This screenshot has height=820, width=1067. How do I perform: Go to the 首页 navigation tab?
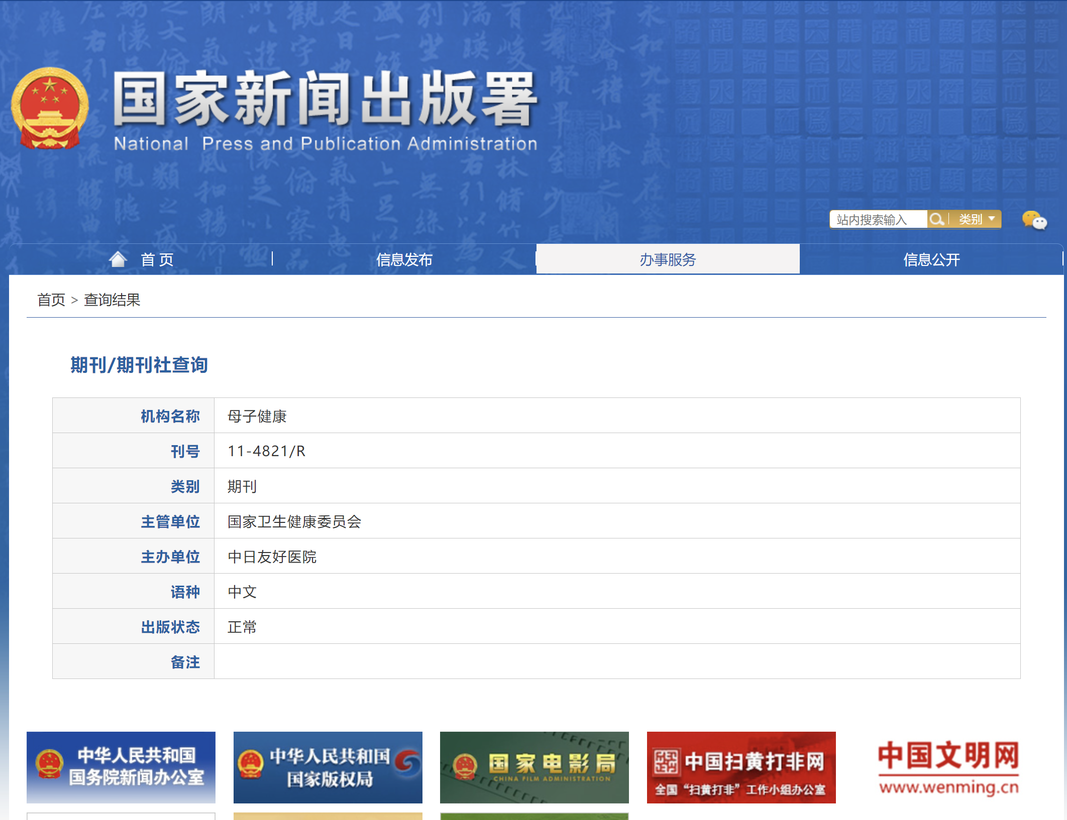coord(141,259)
